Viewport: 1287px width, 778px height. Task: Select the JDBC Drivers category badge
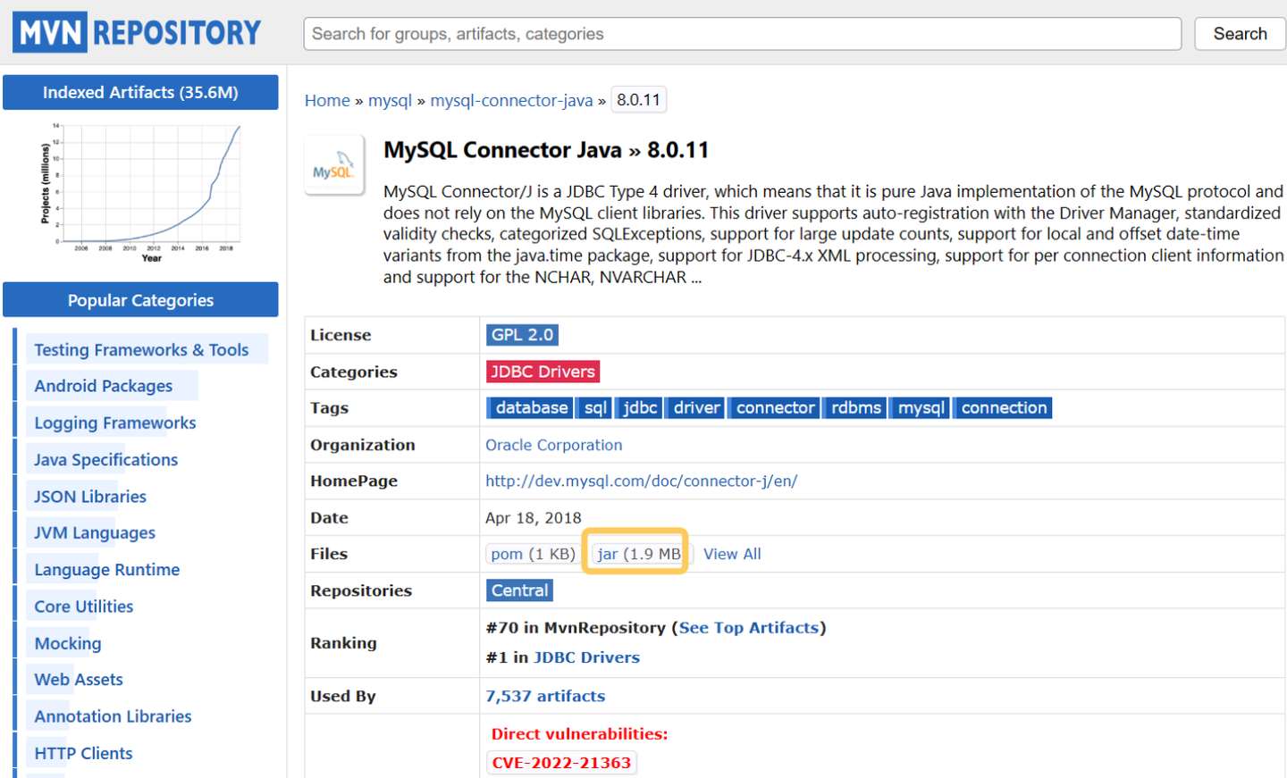click(x=543, y=372)
